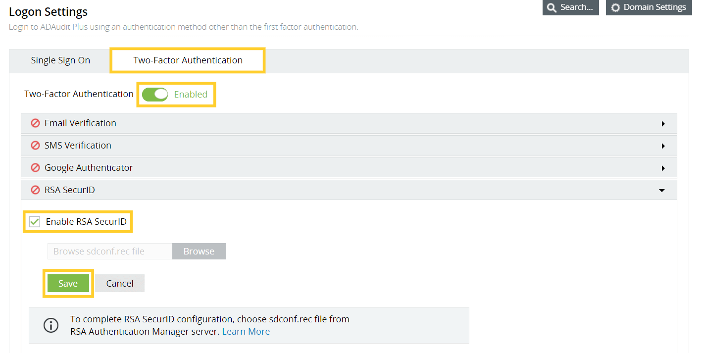
Task: Click the Email Verification disabled status icon
Action: coord(35,123)
